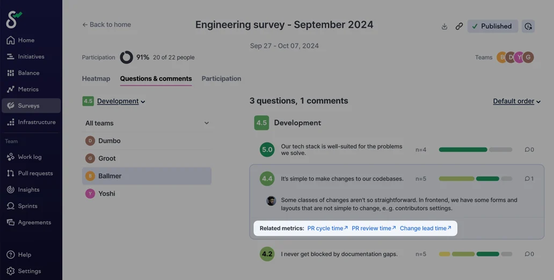Click the comment icon on the codebase question
The image size is (554, 280).
coord(529,179)
